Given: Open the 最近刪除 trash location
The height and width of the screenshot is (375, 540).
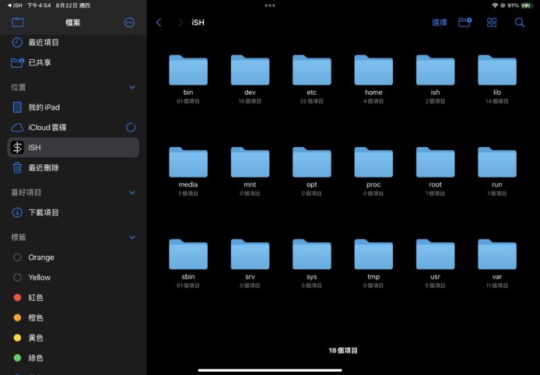Looking at the screenshot, I should tap(44, 167).
